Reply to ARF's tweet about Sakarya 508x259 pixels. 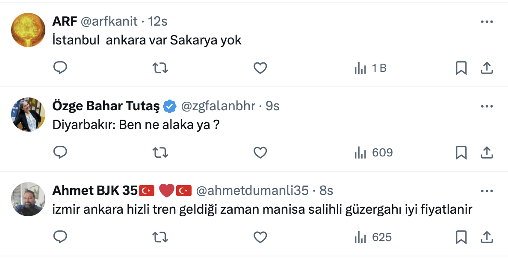coord(60,68)
